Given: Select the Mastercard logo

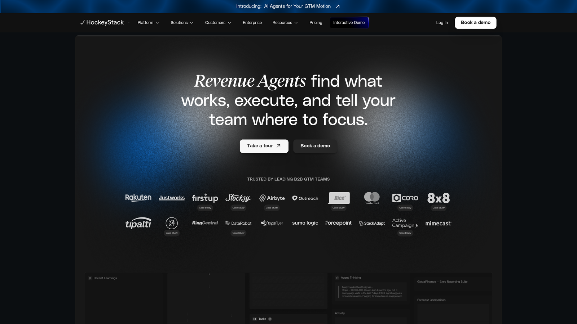Looking at the screenshot, I should tap(372, 198).
